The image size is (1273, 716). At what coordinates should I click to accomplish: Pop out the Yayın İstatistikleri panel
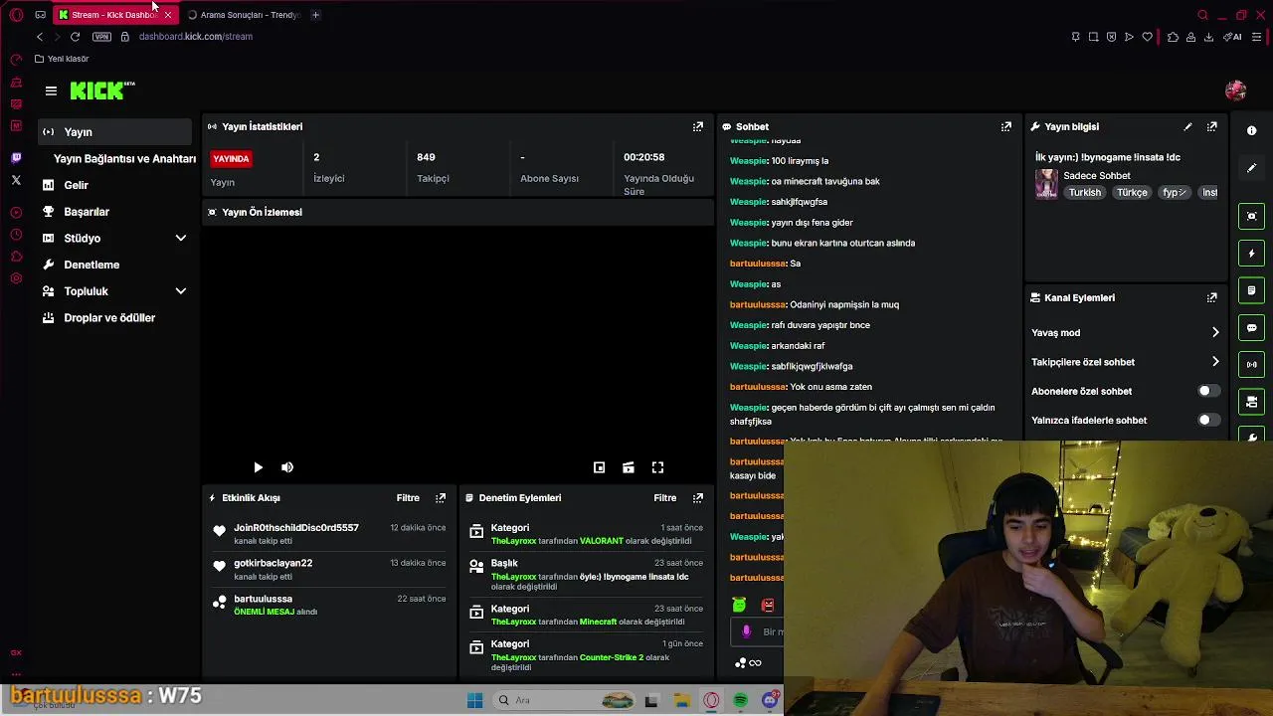click(698, 126)
